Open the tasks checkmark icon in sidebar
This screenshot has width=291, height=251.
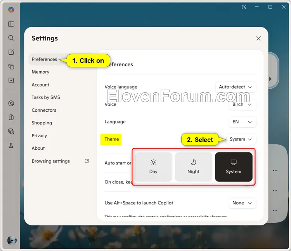click(x=11, y=80)
